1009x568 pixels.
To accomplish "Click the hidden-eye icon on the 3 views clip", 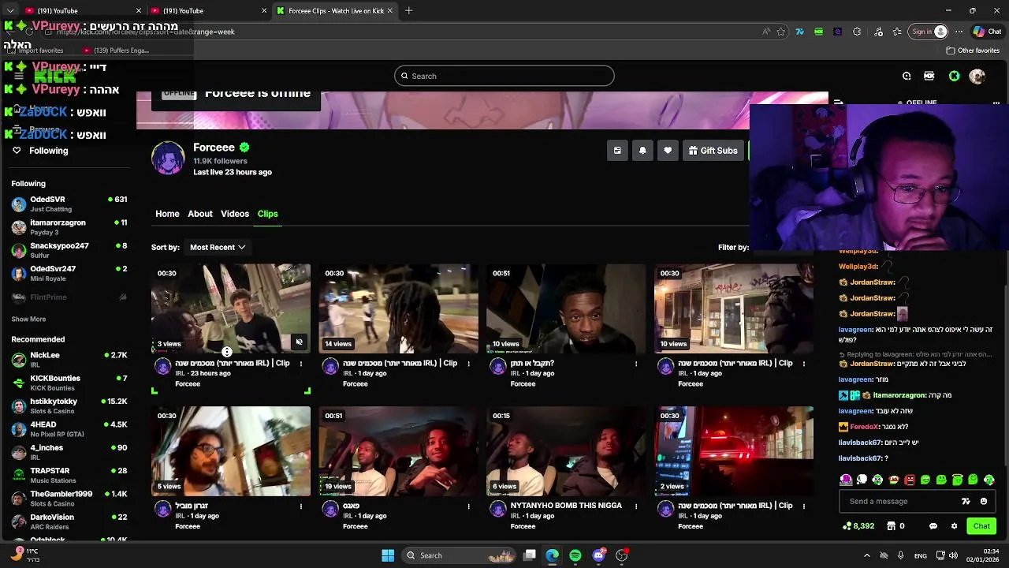I will point(299,342).
